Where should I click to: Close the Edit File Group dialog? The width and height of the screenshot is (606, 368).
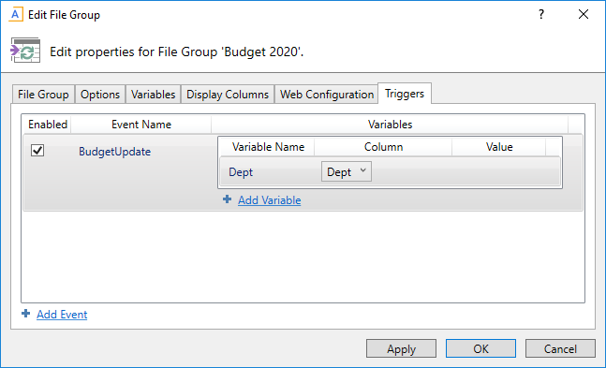(584, 15)
